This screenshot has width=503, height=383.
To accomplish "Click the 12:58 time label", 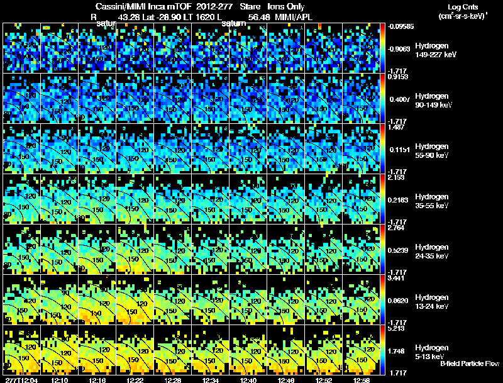I will (362, 380).
